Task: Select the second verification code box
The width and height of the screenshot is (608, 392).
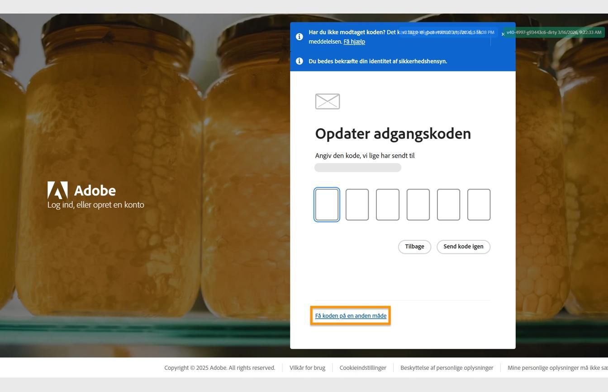Action: click(357, 204)
